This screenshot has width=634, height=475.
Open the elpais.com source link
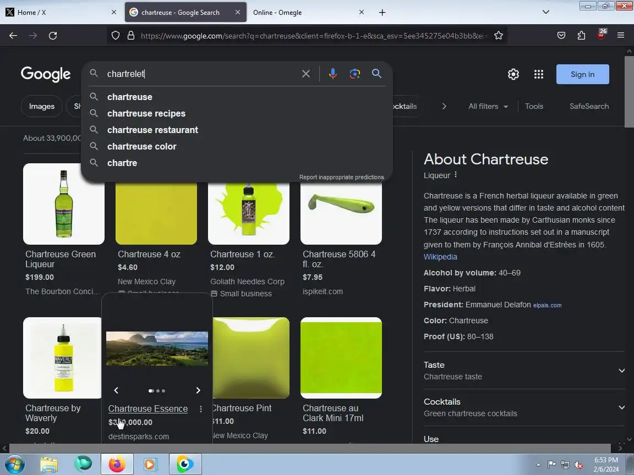547,305
